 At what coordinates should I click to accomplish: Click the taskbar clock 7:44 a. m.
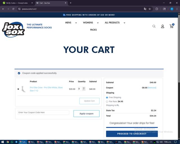[x=168, y=142]
